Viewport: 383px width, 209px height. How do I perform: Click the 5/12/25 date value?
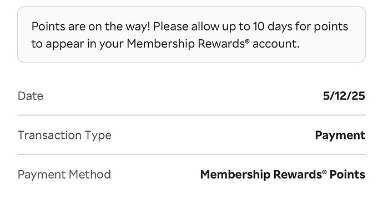tap(344, 96)
